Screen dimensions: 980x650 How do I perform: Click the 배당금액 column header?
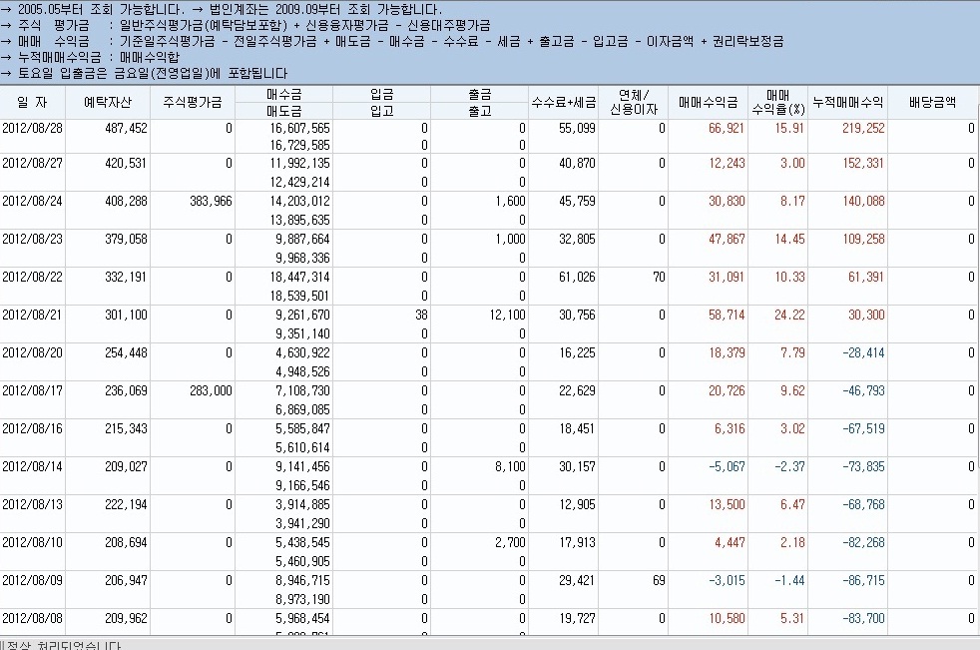point(932,102)
